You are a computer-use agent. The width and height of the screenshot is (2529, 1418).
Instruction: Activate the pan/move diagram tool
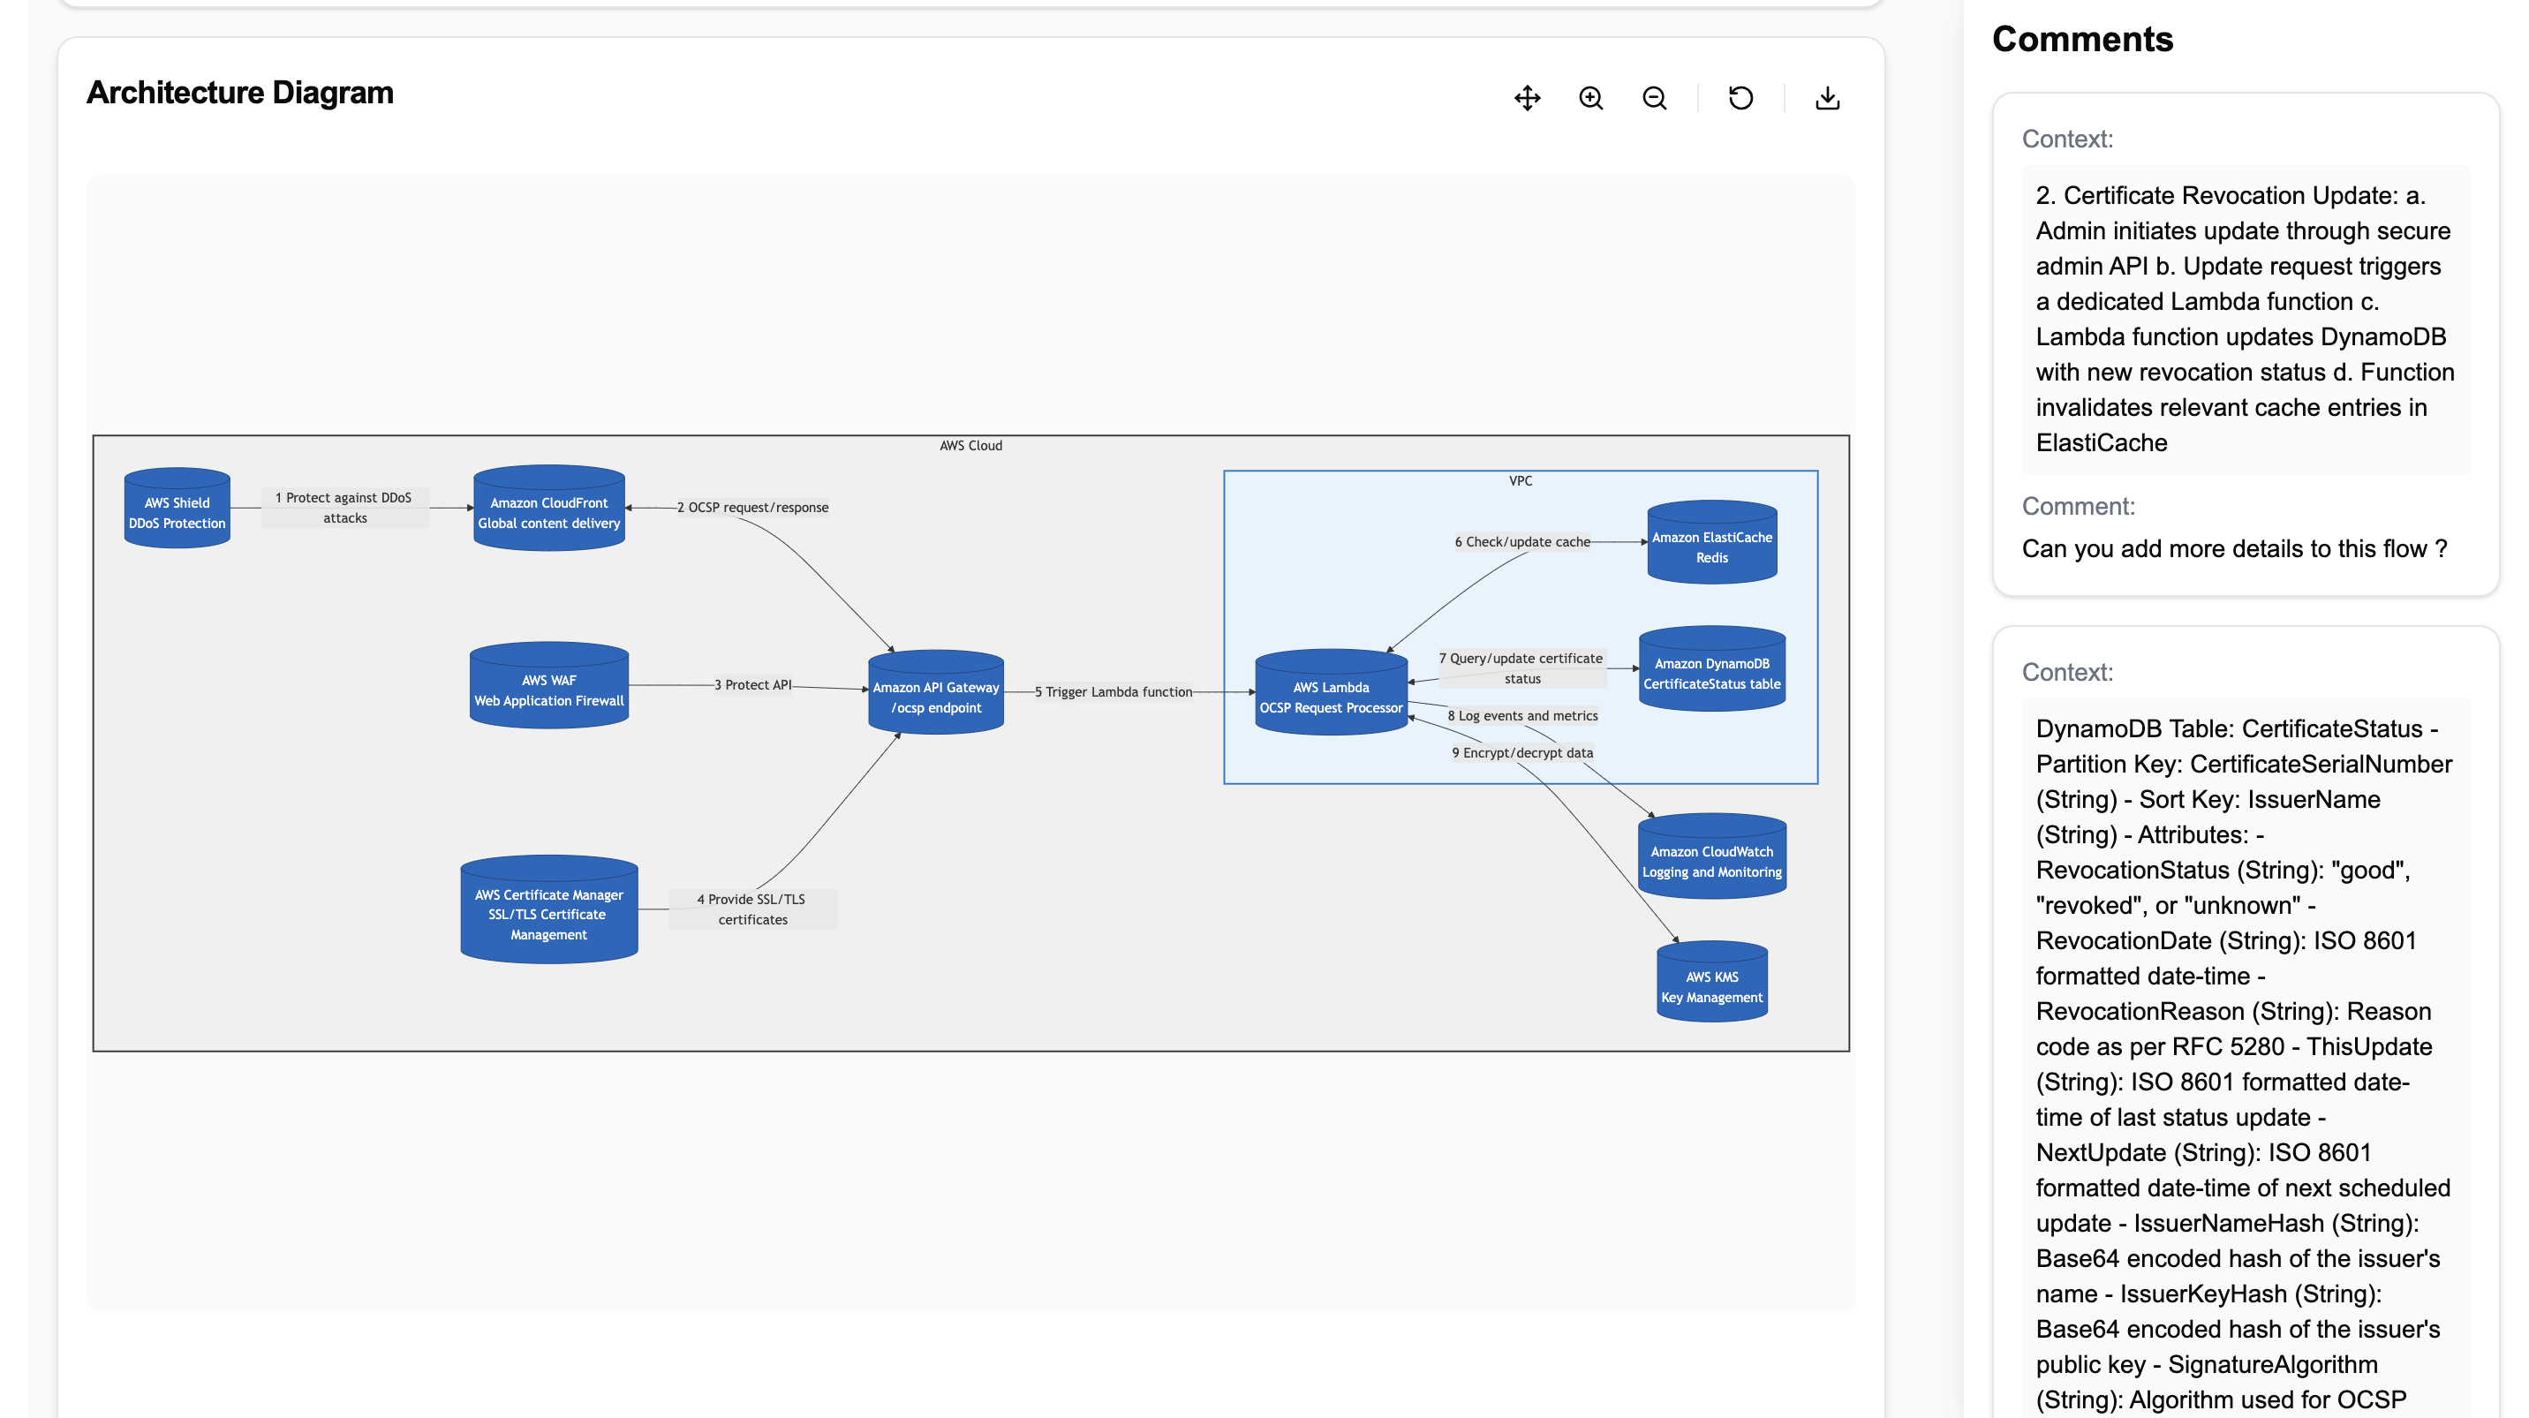click(1527, 98)
